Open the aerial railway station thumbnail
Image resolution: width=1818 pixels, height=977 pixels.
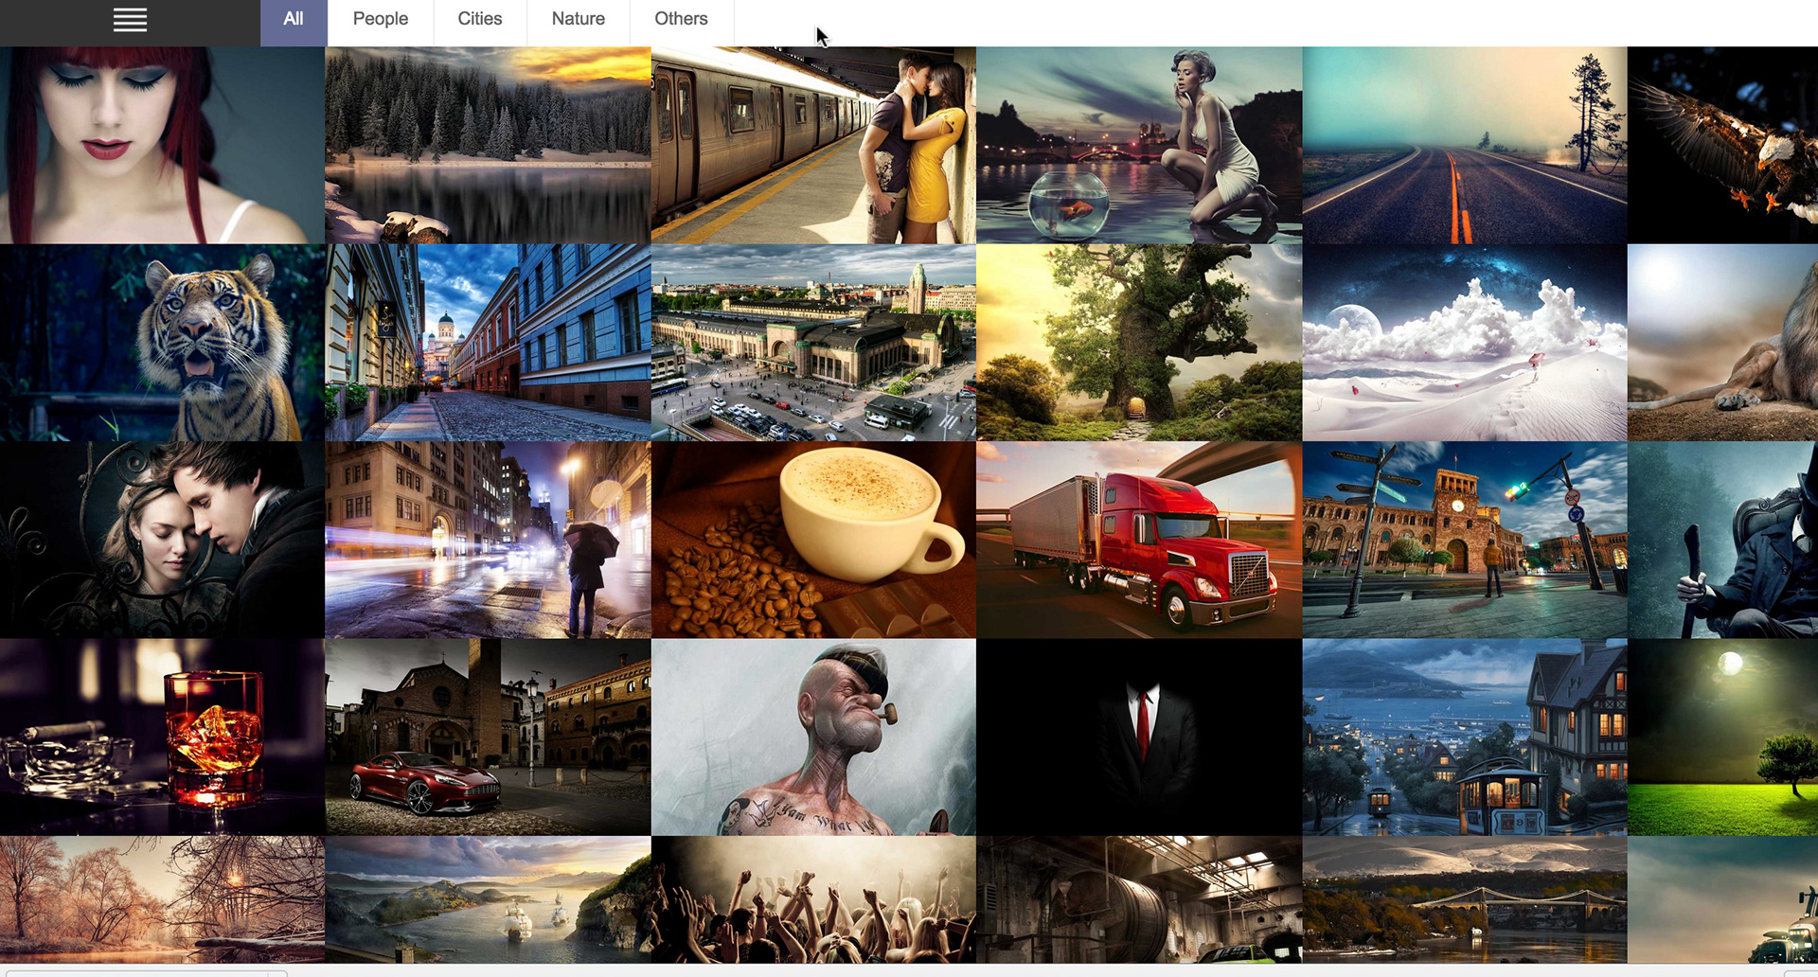pyautogui.click(x=813, y=343)
